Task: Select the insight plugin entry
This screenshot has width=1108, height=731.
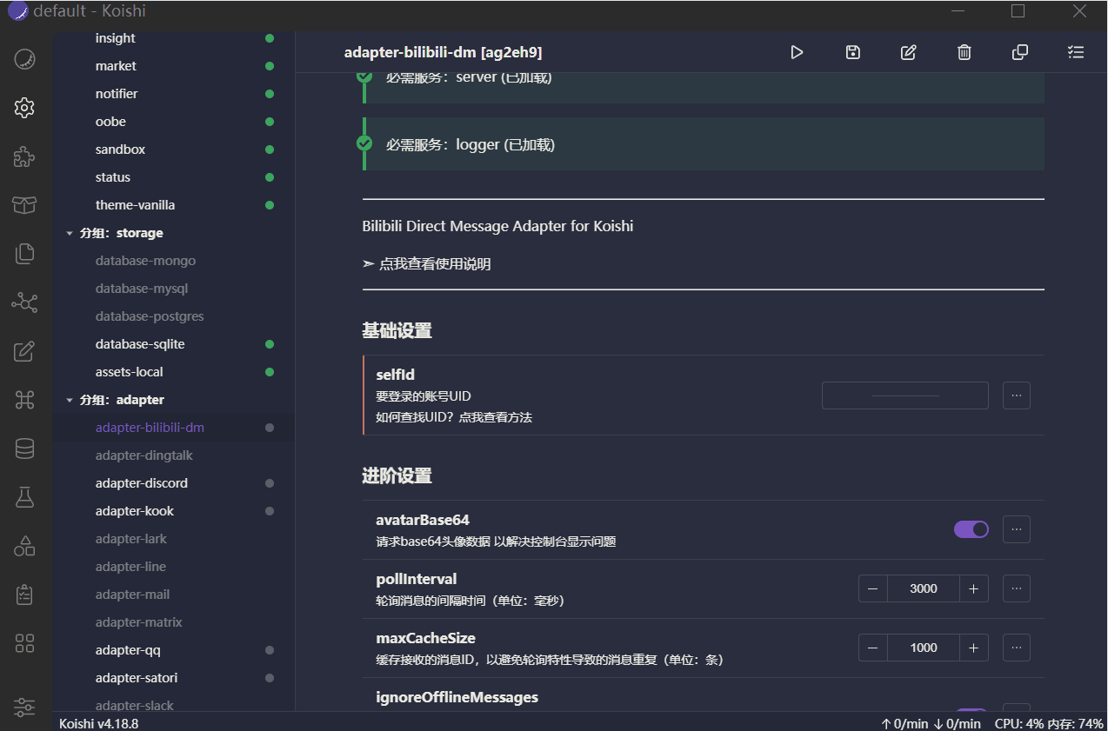Action: [x=173, y=38]
